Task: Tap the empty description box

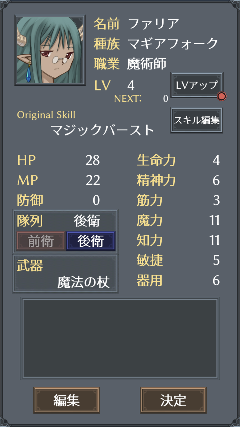Action: point(120,338)
